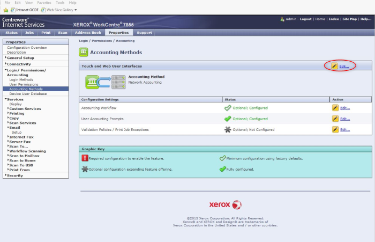Click the Xerox logo in footer

[225, 205]
